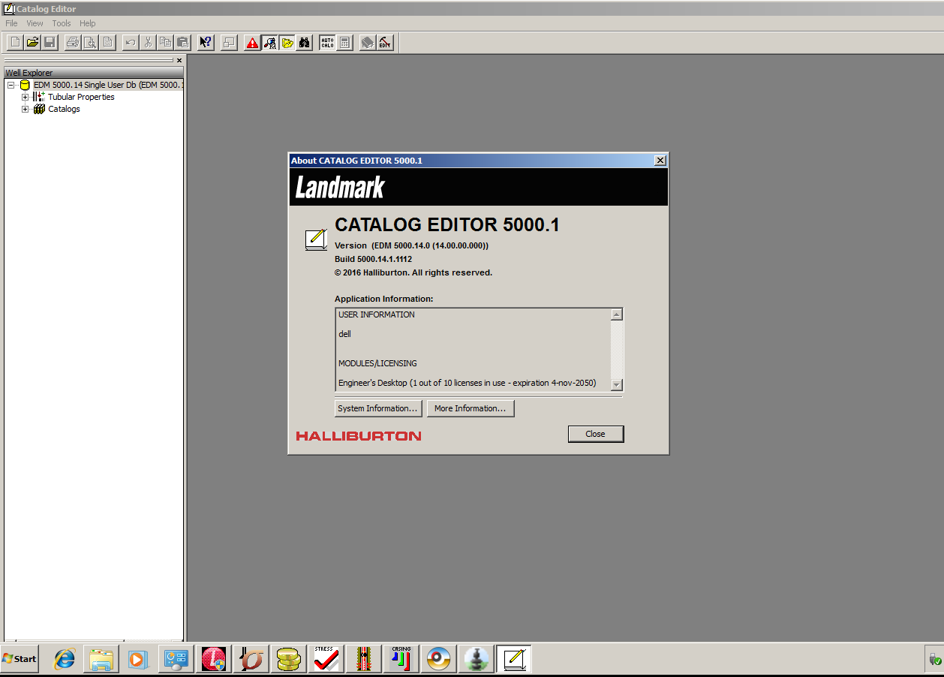Click the binoculars Find icon
Viewport: 944px width, 677px height.
pyautogui.click(x=304, y=43)
